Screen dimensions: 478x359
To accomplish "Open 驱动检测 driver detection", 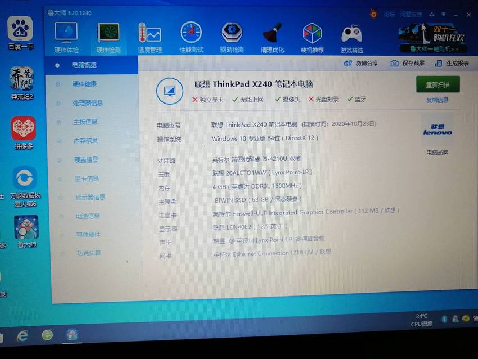I will tap(232, 38).
